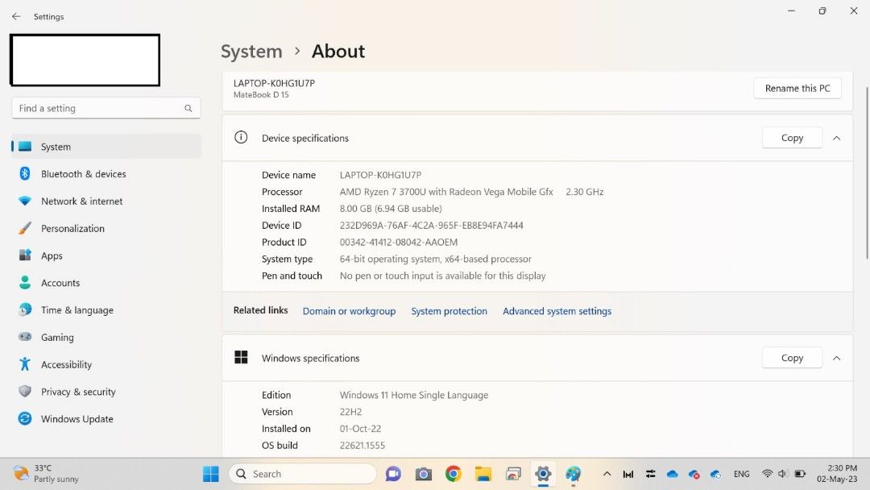Viewport: 870px width, 490px height.
Task: Click the Edition value Windows 11 Home Single Language
Action: [x=414, y=395]
